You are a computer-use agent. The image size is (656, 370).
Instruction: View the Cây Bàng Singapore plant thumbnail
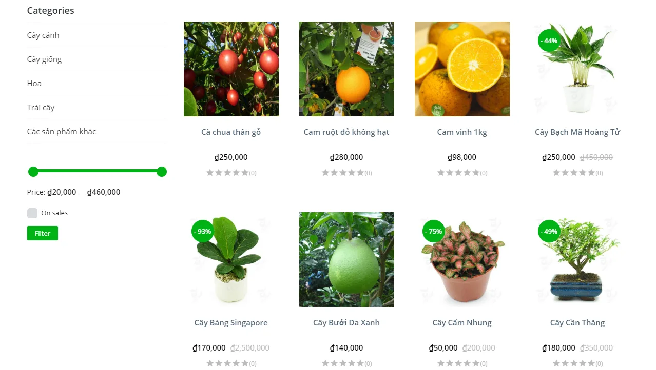click(231, 259)
